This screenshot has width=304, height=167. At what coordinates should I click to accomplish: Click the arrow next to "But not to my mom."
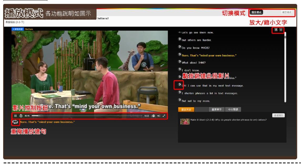coord(180,101)
